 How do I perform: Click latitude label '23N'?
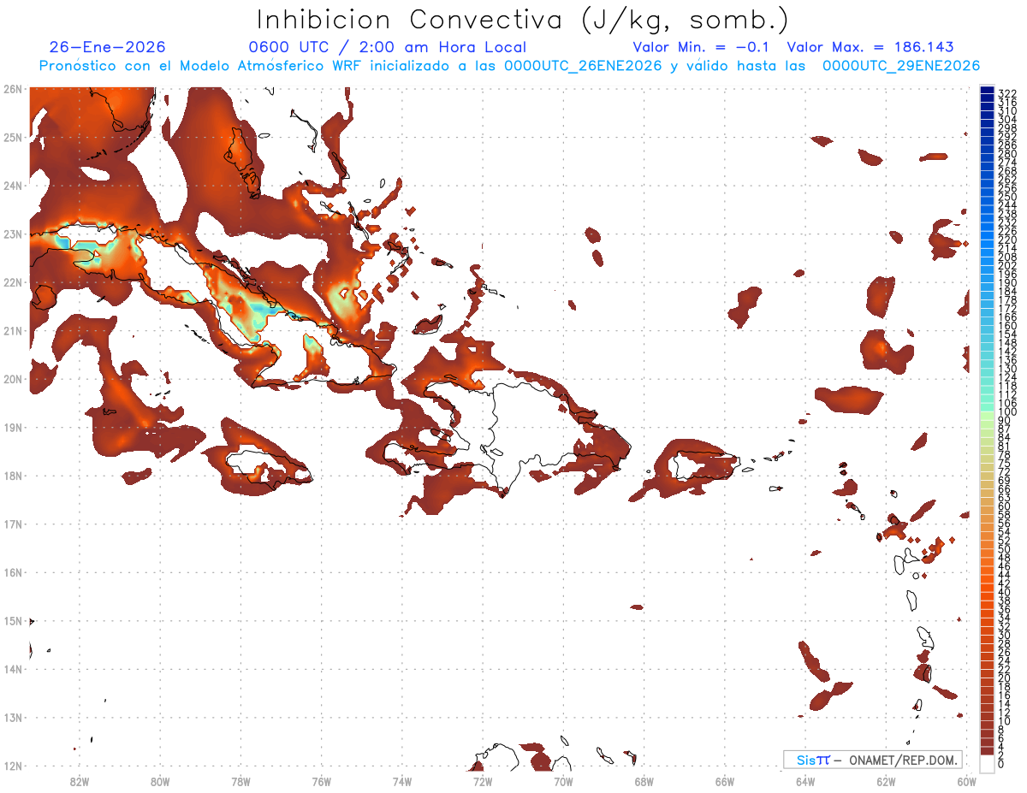click(x=13, y=234)
